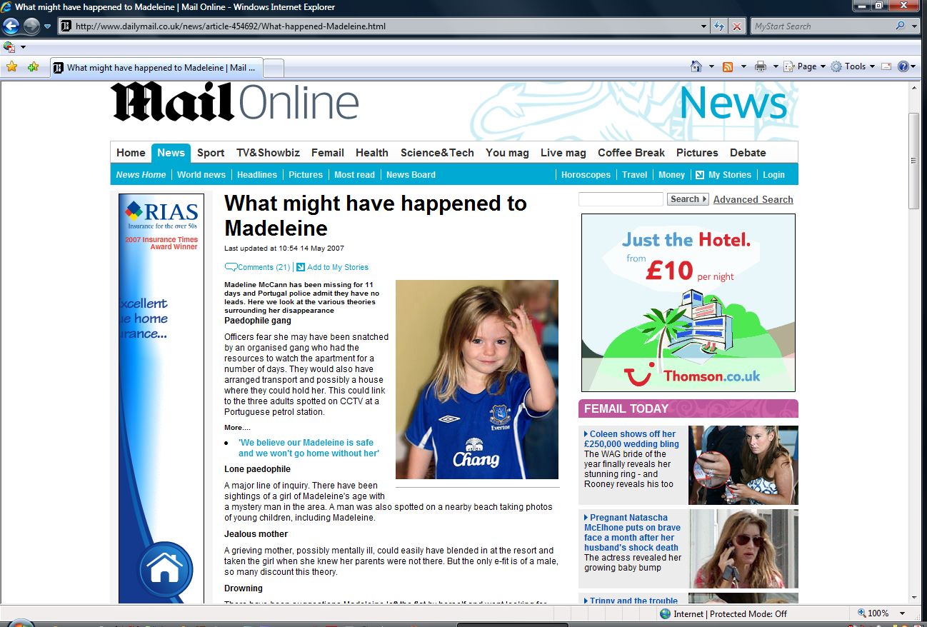The image size is (927, 627).
Task: Click the Help question mark icon
Action: tap(903, 66)
